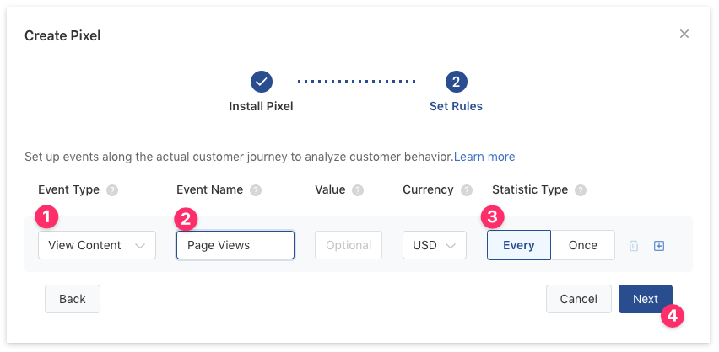The image size is (719, 352).
Task: Open the View Content event type dropdown
Action: [x=97, y=245]
